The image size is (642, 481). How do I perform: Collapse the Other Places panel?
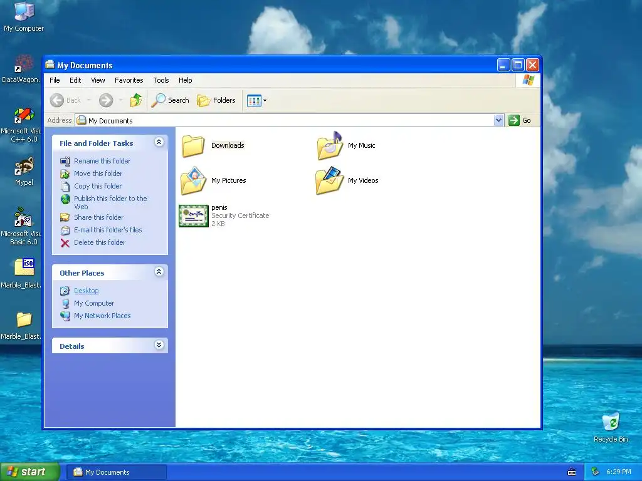coord(159,272)
